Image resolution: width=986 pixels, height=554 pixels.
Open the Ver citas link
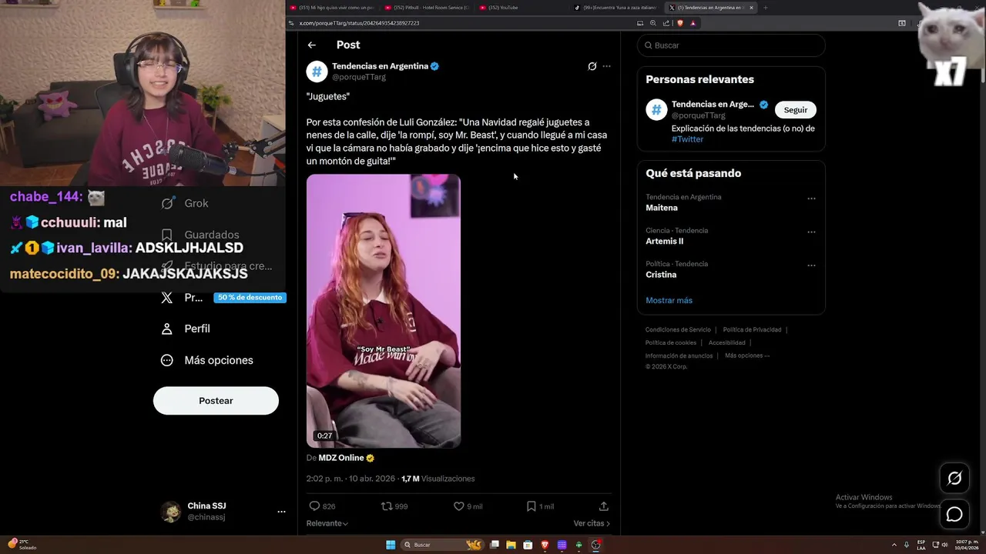592,523
